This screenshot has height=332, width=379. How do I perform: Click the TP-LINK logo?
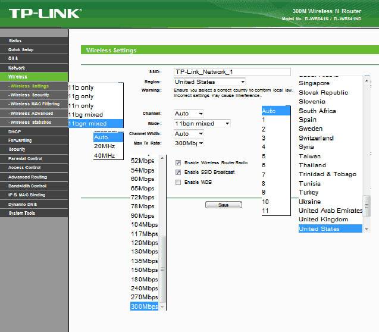point(45,12)
